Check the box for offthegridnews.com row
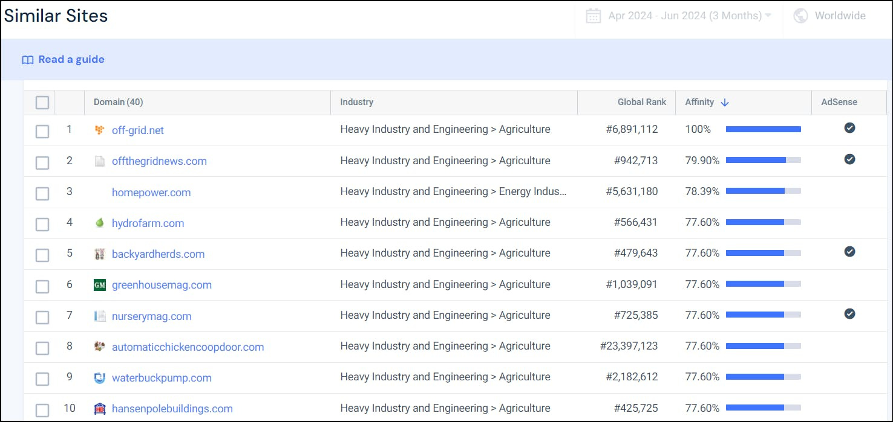Screen dimensions: 893x422 click(x=42, y=162)
